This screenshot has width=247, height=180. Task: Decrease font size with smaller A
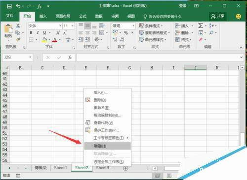coord(65,33)
